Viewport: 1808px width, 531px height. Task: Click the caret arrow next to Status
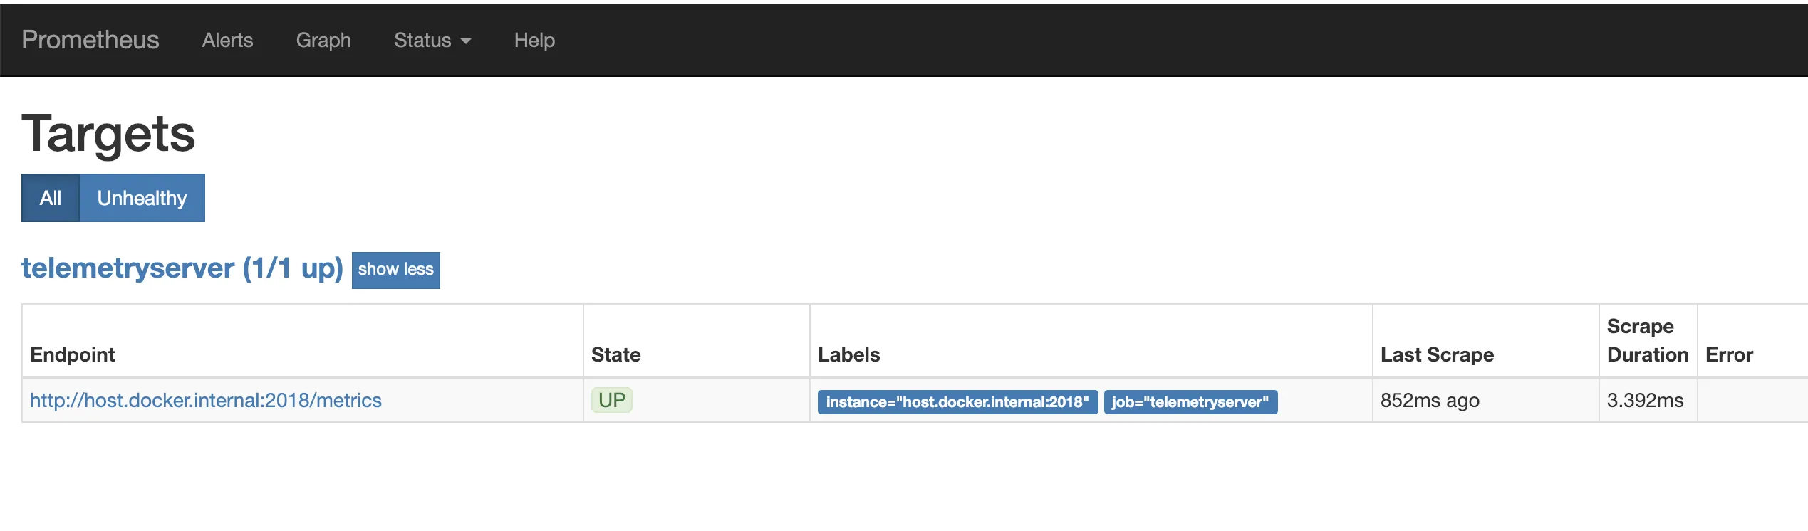(x=466, y=41)
